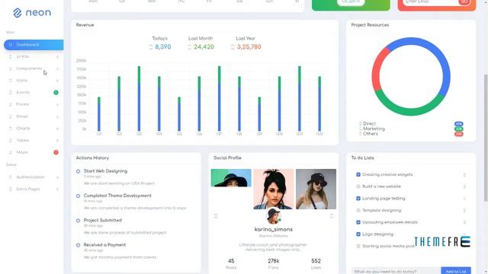Select the Start Web Designing timeline marker
The image size is (488, 274).
[x=78, y=171]
